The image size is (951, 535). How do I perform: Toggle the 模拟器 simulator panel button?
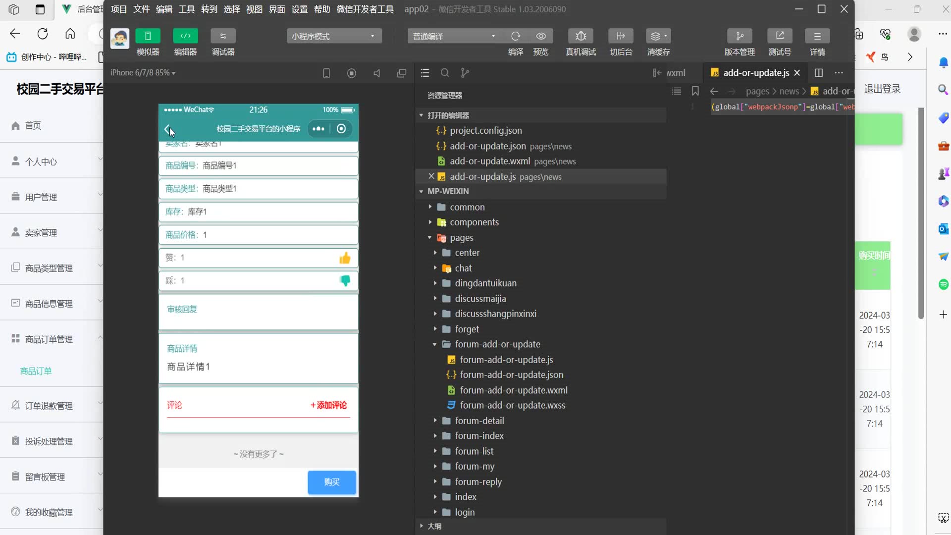[x=148, y=36]
